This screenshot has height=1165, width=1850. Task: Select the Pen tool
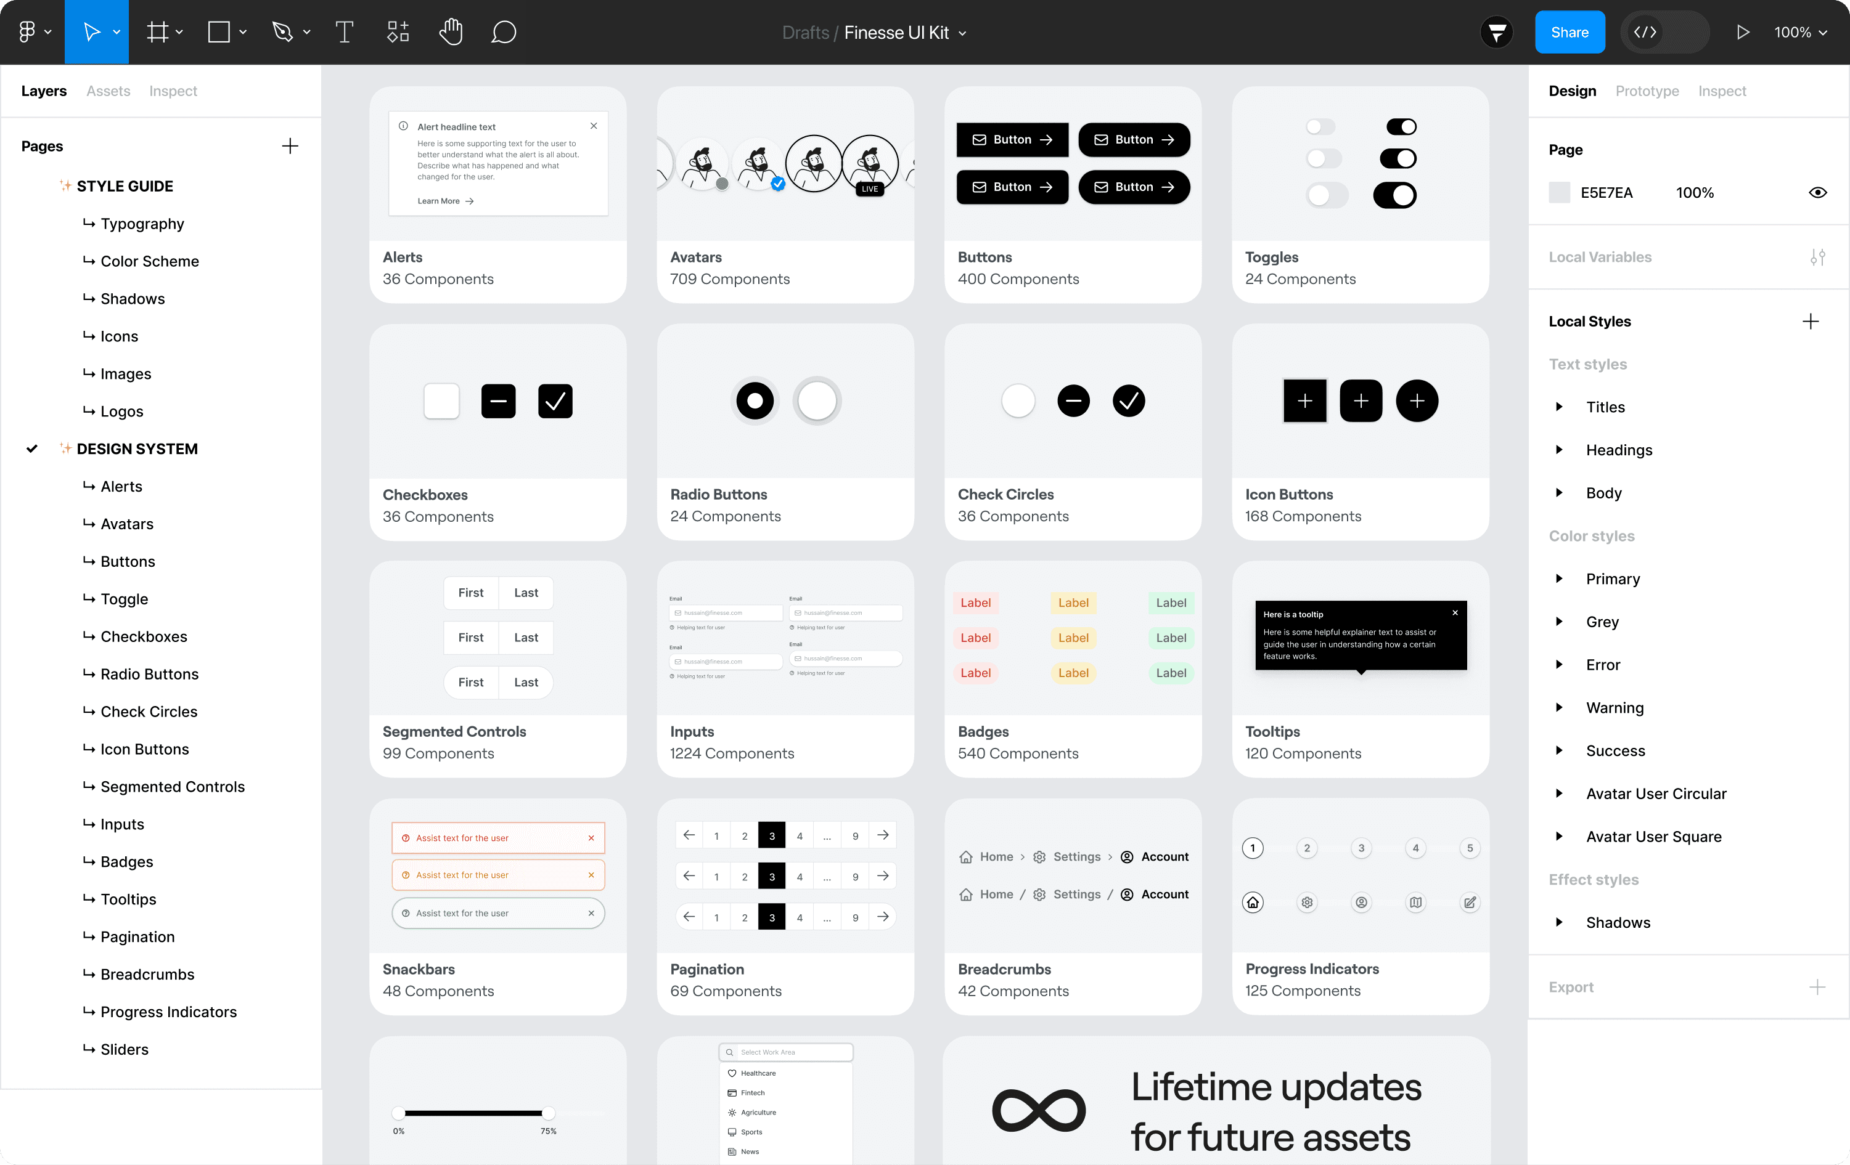283,32
